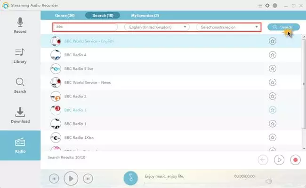The width and height of the screenshot is (306, 188).
Task: Click scroll down arrow of station list
Action: [x=304, y=148]
